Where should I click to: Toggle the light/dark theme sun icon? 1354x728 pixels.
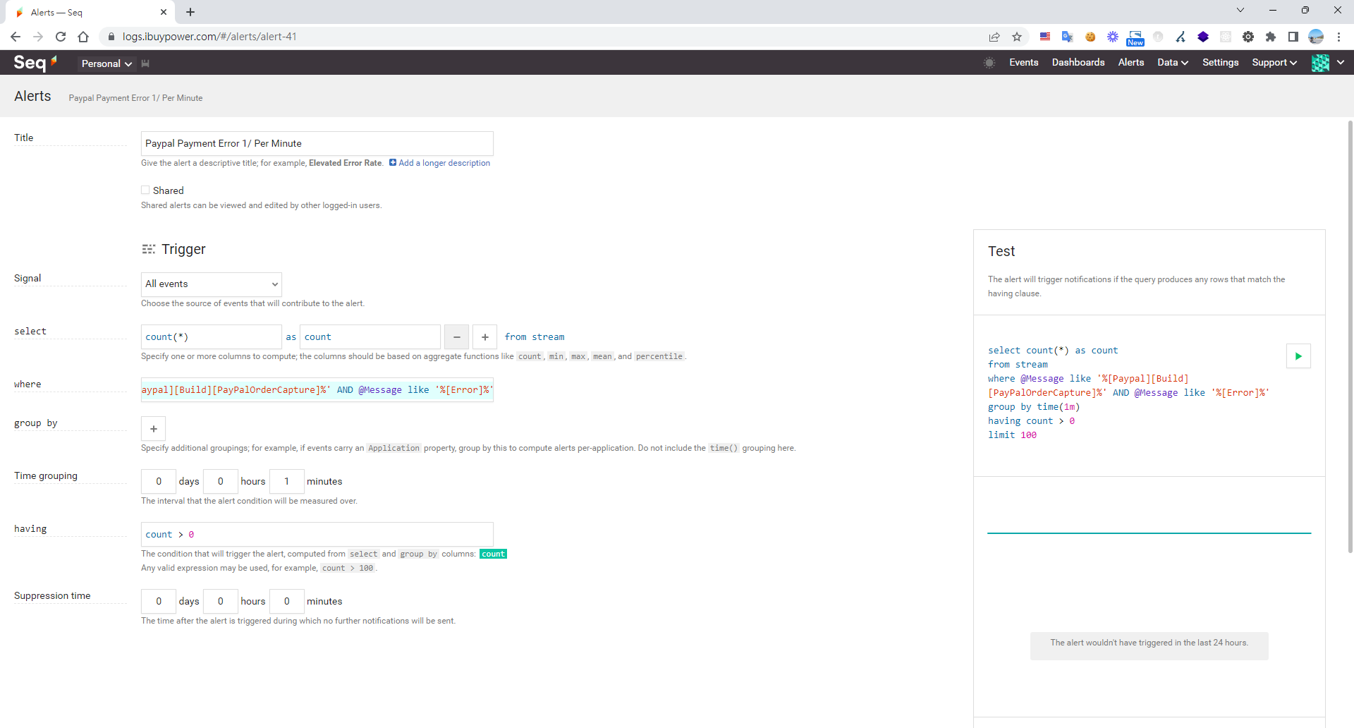[x=989, y=63]
